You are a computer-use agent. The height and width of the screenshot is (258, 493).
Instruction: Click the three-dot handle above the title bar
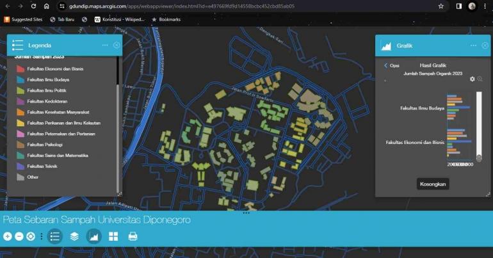click(x=247, y=213)
